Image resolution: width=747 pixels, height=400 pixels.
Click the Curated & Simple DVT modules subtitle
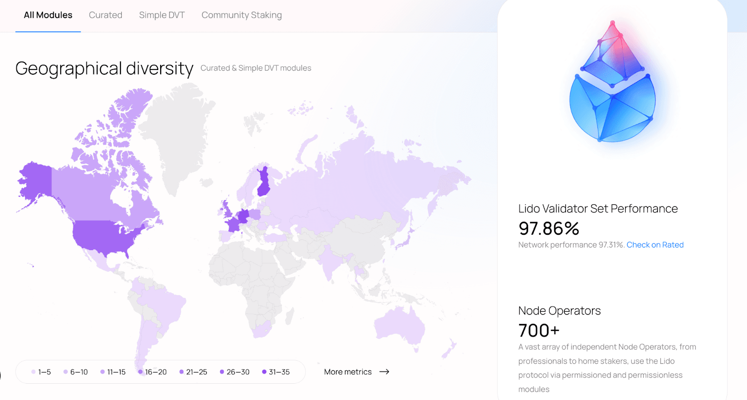point(256,68)
